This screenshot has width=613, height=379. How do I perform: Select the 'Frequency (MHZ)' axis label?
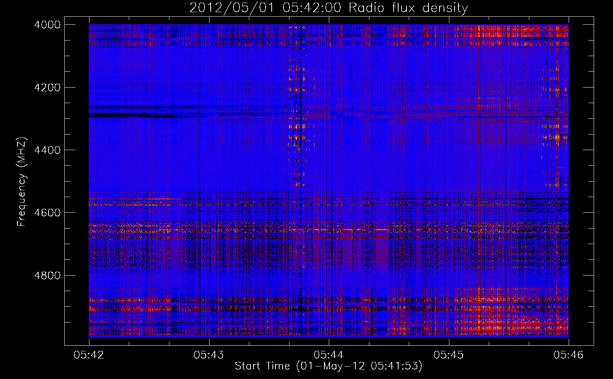tap(22, 182)
